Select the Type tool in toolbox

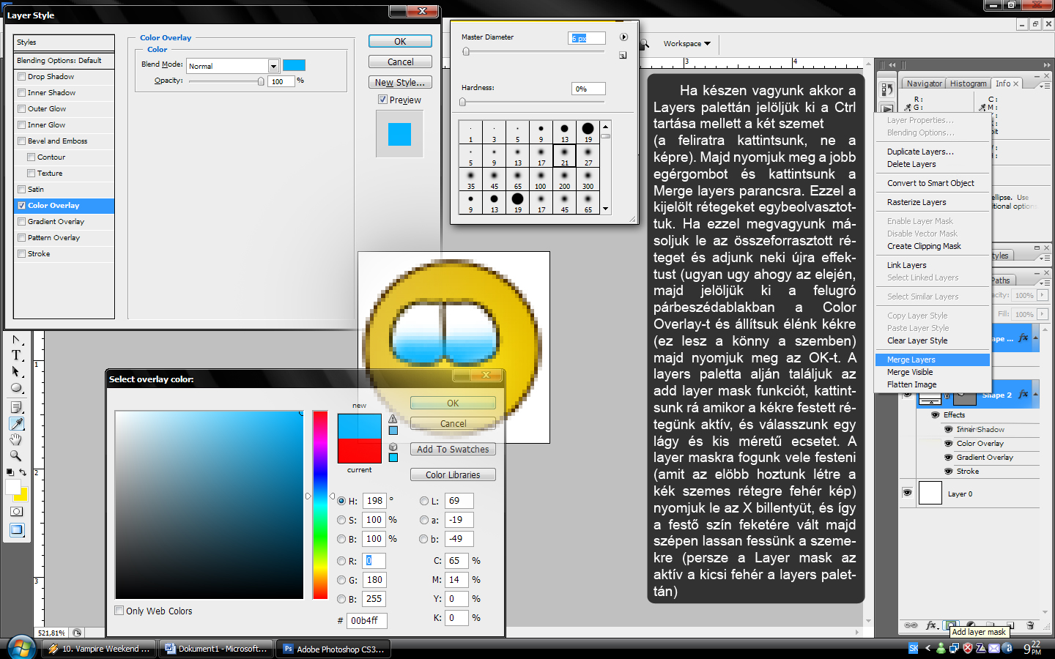[16, 355]
